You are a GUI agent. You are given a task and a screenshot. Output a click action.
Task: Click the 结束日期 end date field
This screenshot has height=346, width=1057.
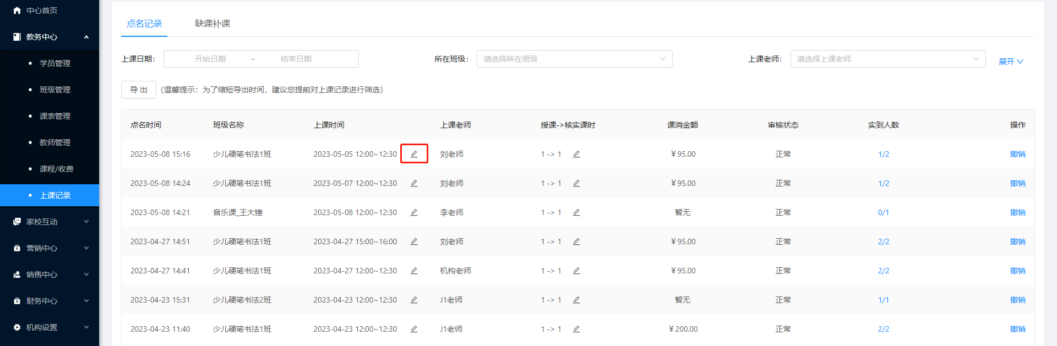pos(296,59)
